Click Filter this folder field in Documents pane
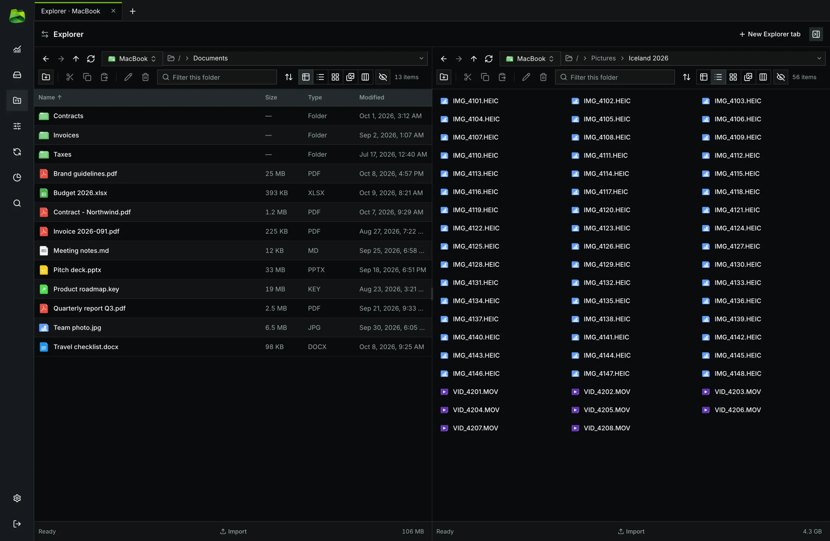The height and width of the screenshot is (541, 830). coord(217,77)
